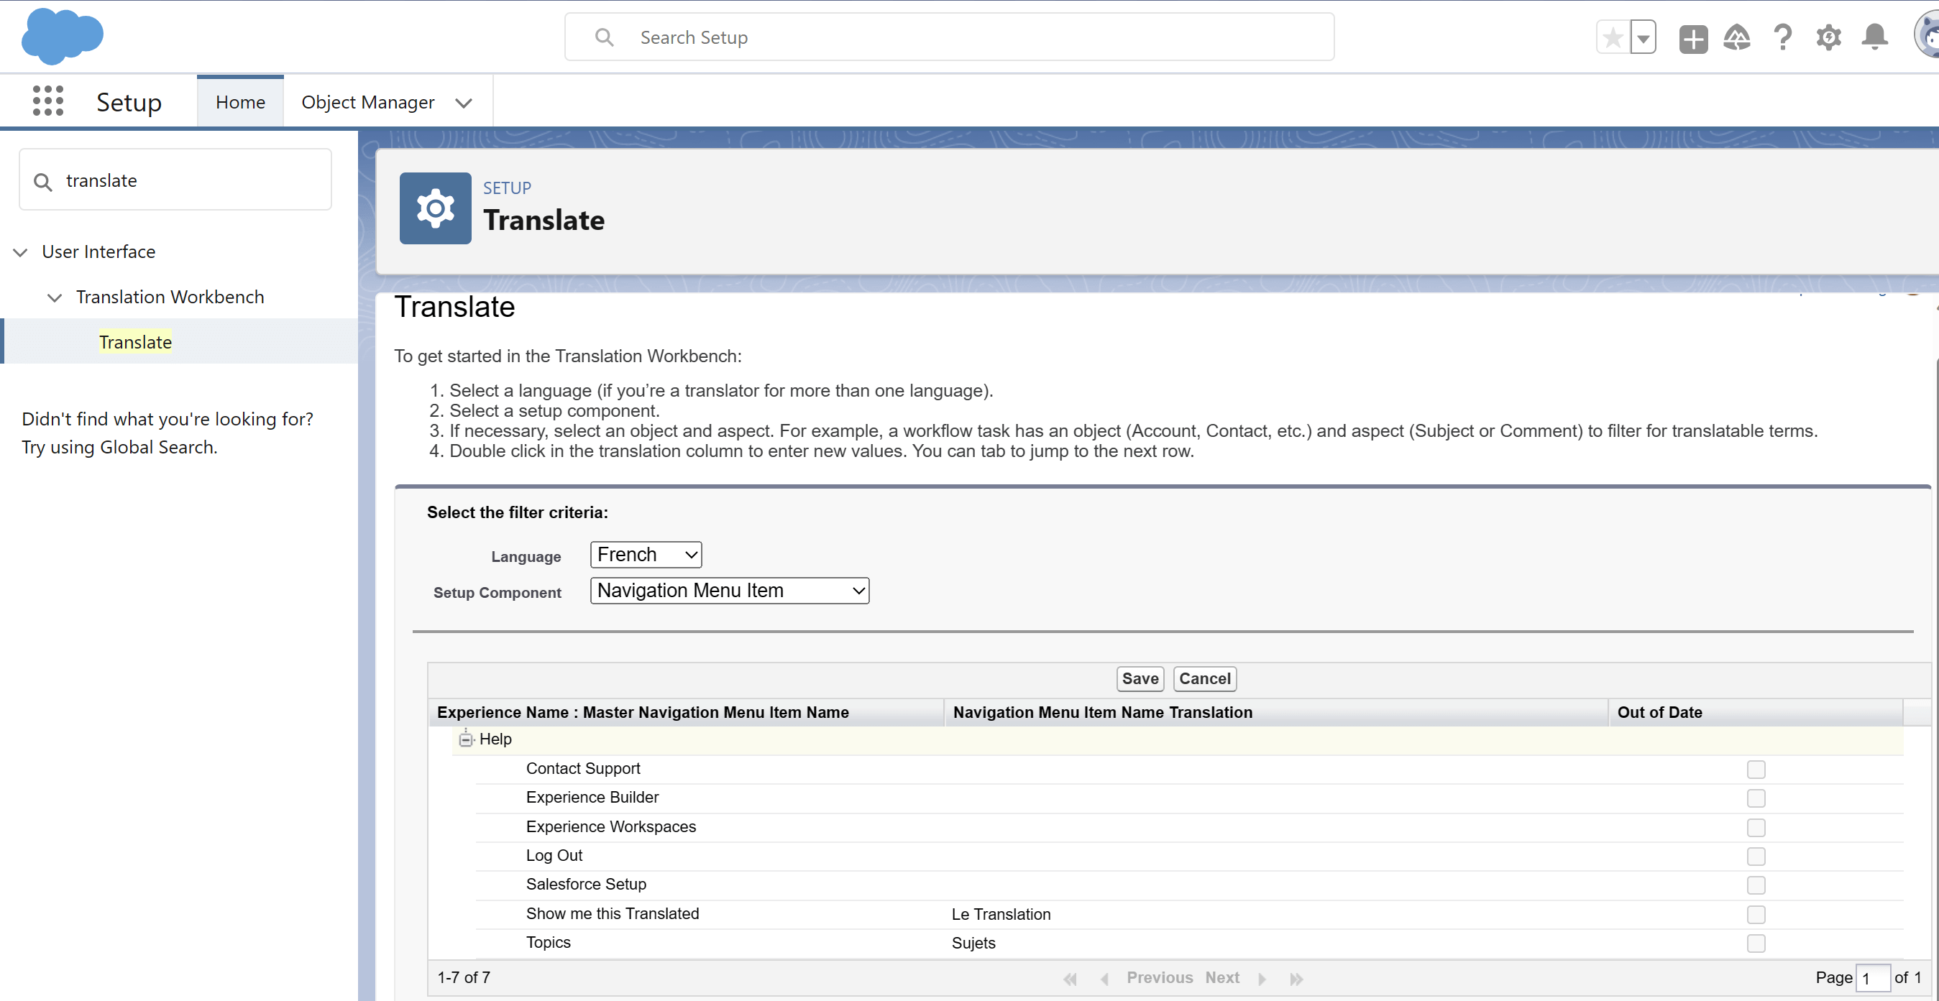
Task: Switch to the Object Manager tab
Action: [369, 101]
